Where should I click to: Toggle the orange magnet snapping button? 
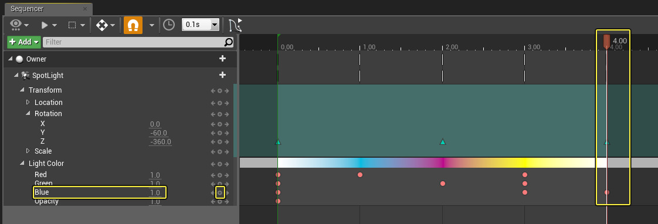click(x=133, y=25)
